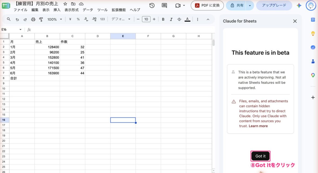Viewport: 318px width, 173px height.
Task: Open the zoom level 100% dropdown
Action: [x=55, y=19]
